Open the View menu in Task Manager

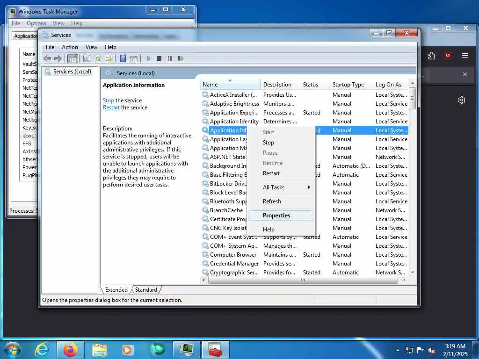[58, 23]
